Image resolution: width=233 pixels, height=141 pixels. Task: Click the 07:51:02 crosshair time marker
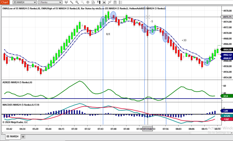[x=148, y=129]
